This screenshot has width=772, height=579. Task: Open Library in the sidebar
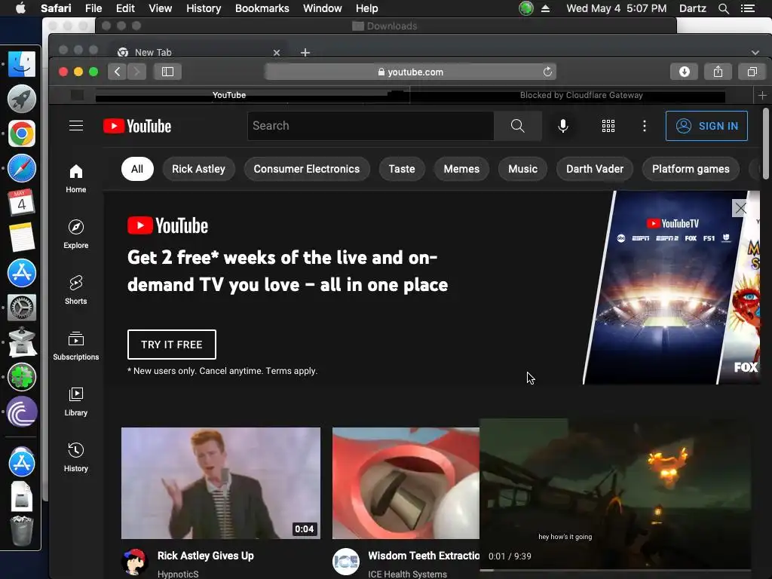[76, 402]
